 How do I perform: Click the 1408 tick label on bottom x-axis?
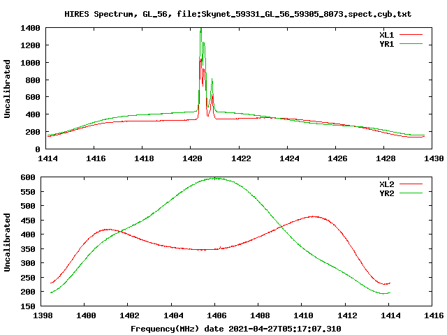[260, 315]
